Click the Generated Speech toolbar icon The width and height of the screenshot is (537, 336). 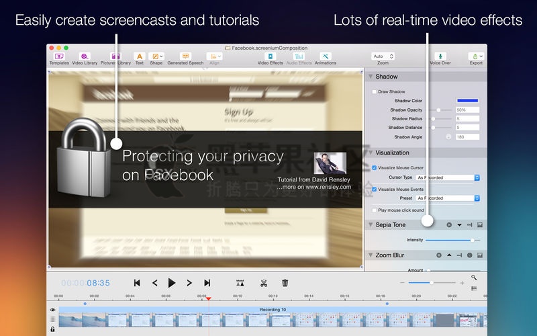185,56
